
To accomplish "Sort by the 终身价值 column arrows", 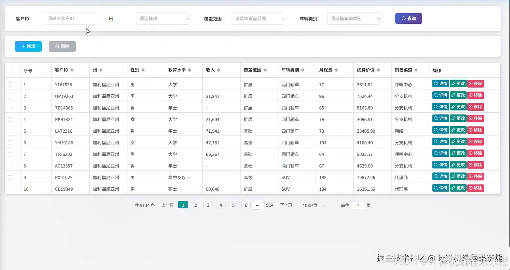I will point(378,70).
